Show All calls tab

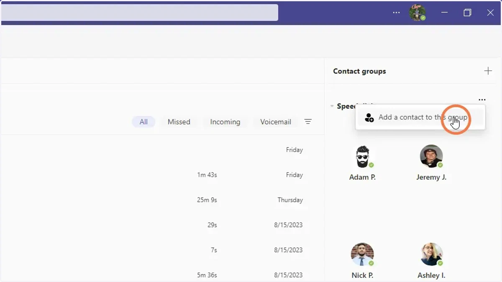pos(143,122)
